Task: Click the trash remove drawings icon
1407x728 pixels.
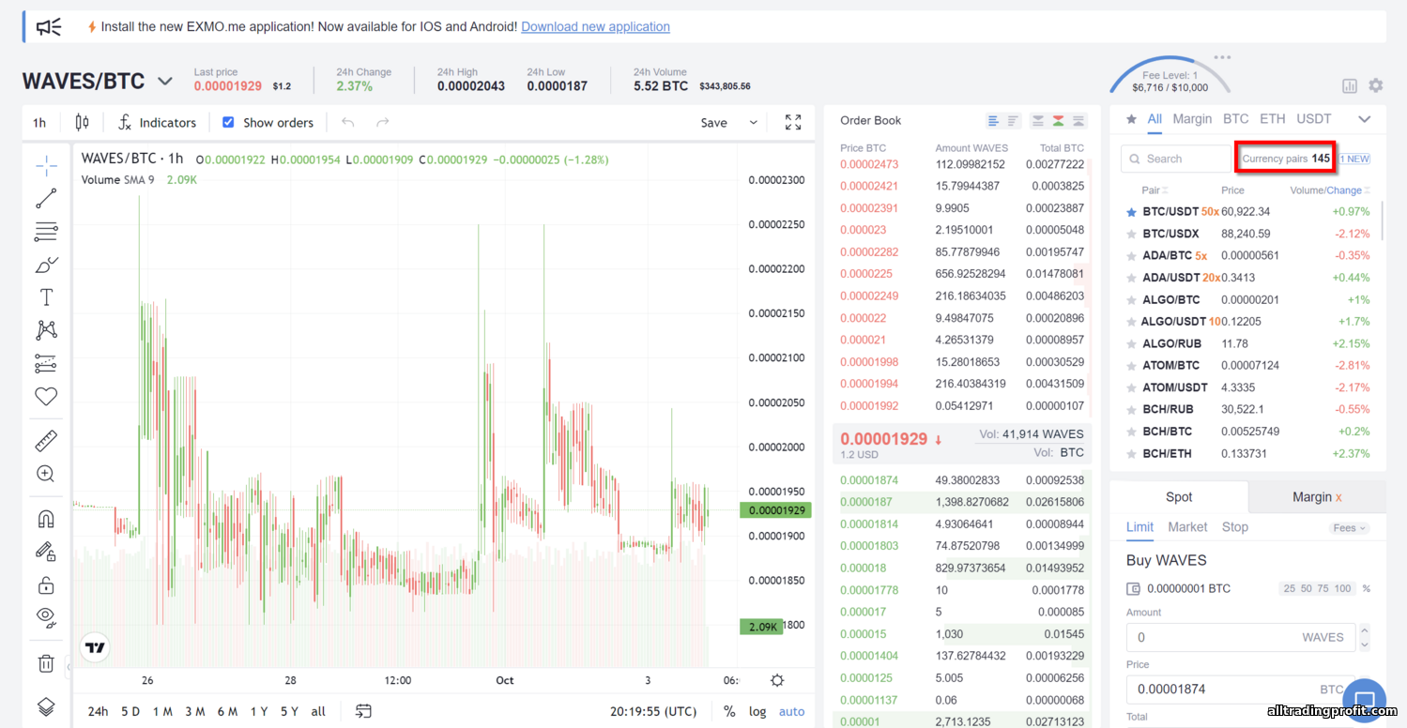Action: 46,664
